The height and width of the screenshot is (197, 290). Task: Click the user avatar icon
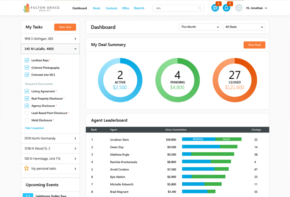(x=239, y=8)
